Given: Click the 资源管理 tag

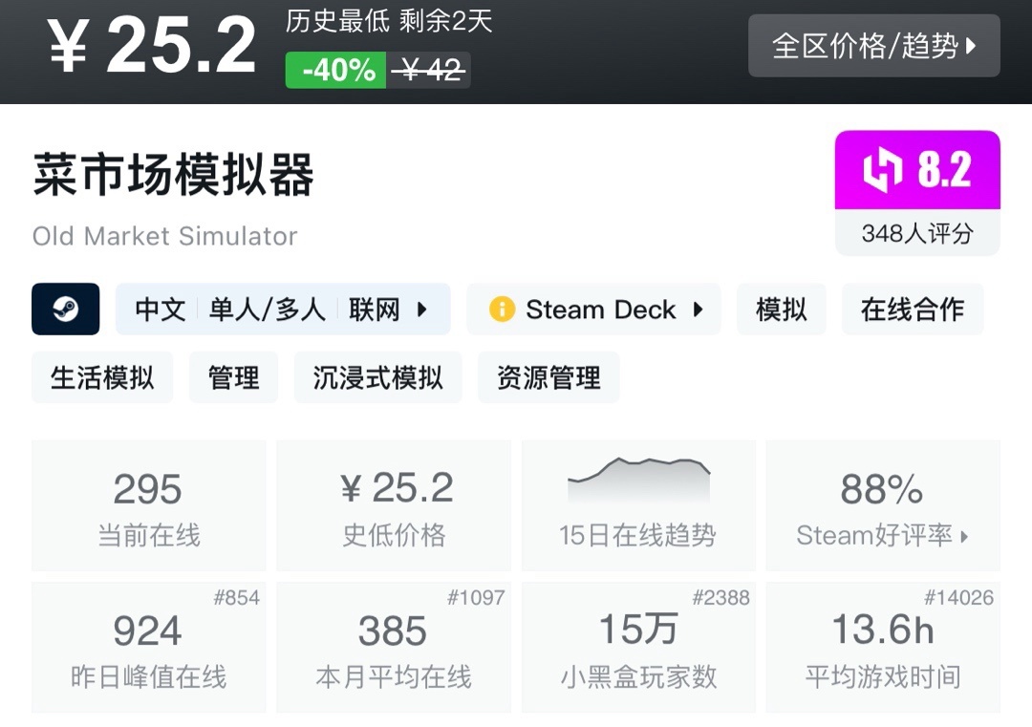Looking at the screenshot, I should point(548,377).
